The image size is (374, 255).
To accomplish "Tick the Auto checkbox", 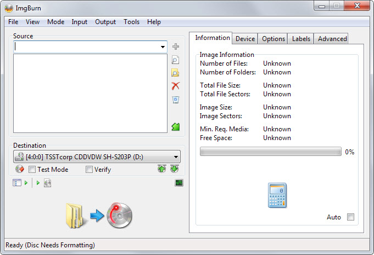I will coord(350,217).
